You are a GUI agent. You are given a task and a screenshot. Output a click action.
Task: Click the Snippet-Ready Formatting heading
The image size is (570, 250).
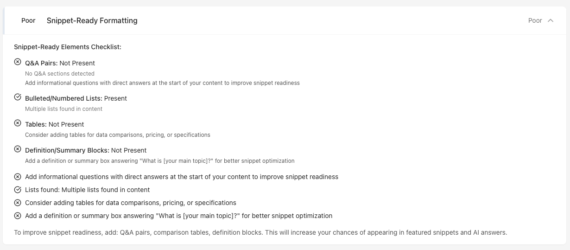point(92,20)
